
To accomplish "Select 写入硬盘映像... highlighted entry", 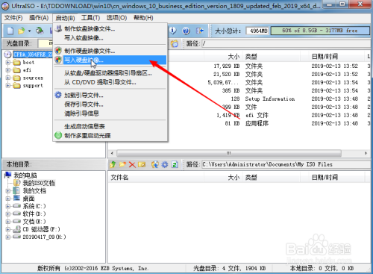I will click(110, 60).
